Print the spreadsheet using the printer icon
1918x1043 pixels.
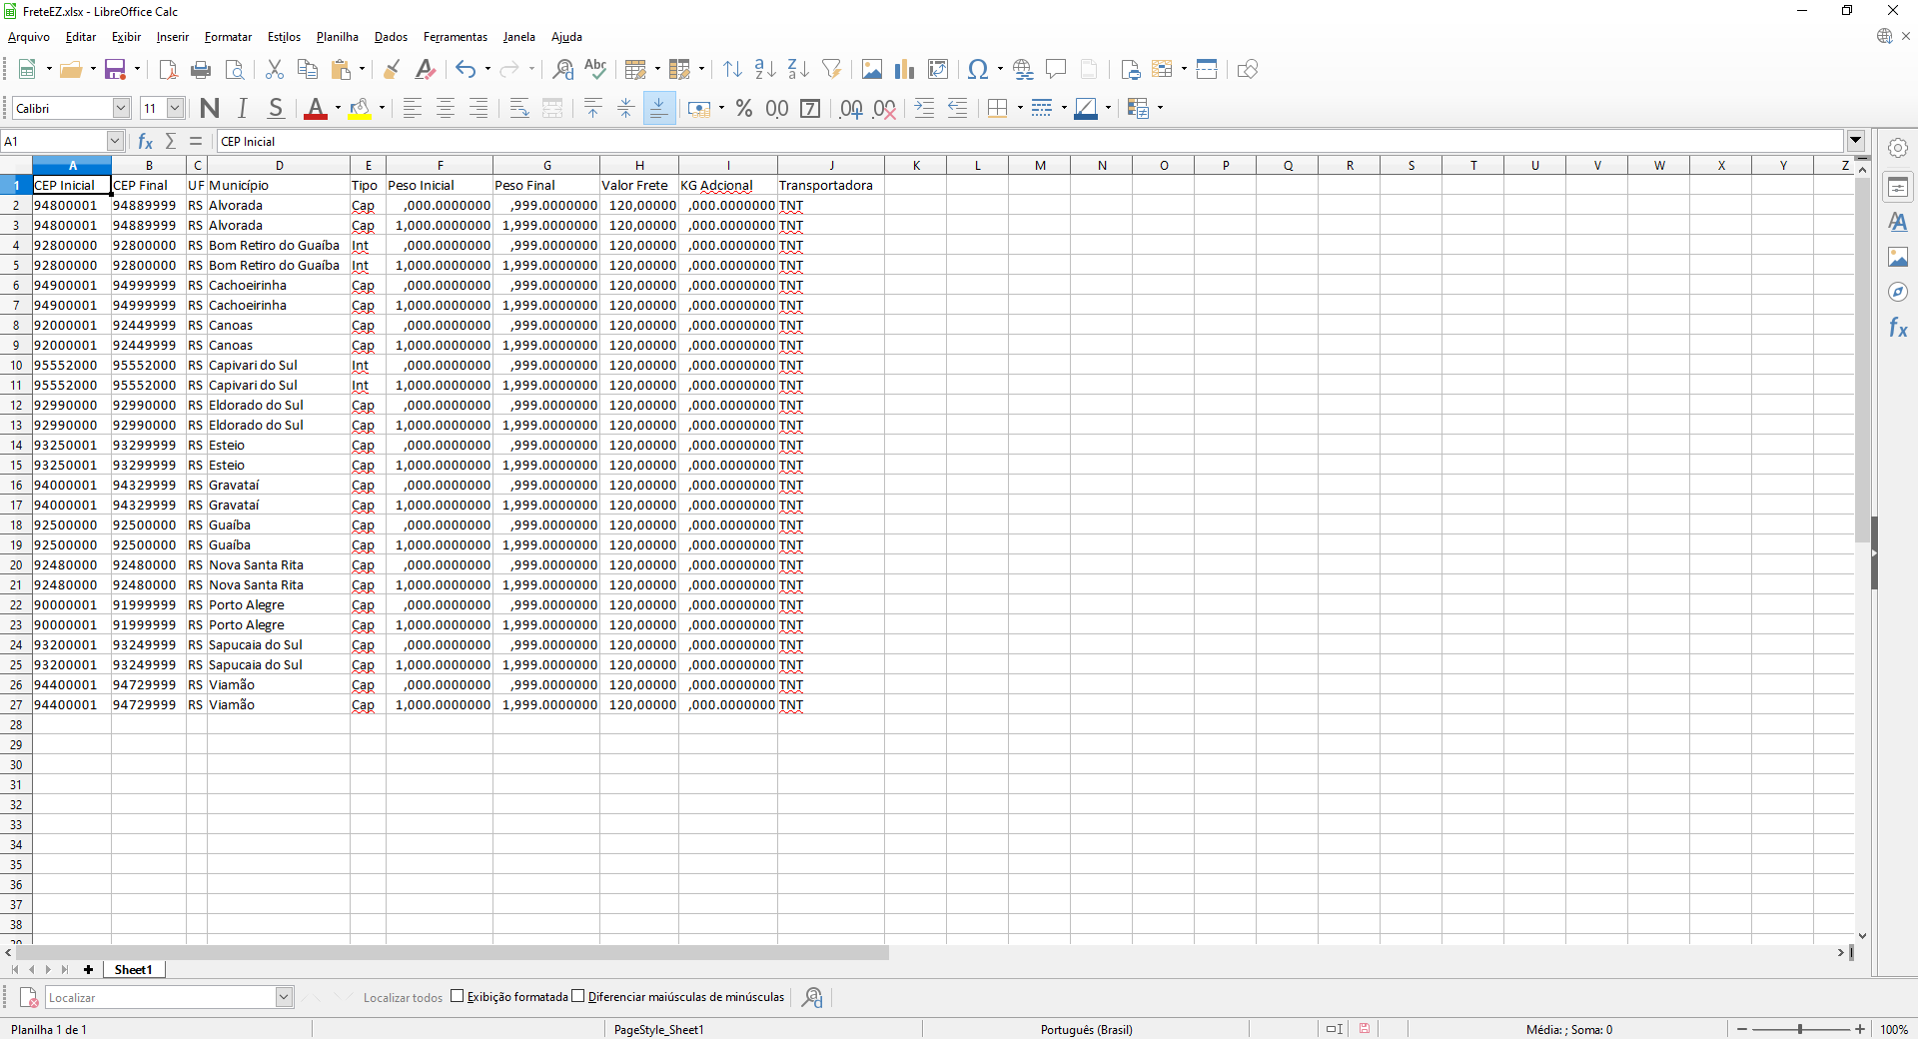(201, 69)
